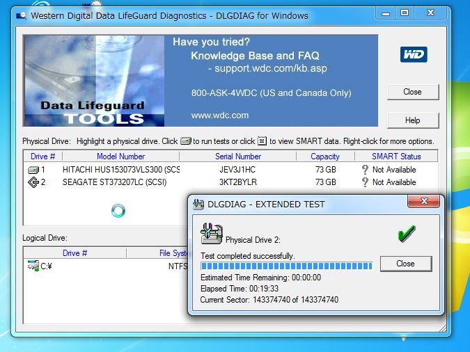Click Not Available status for Drive 1
The height and width of the screenshot is (352, 470).
(394, 170)
